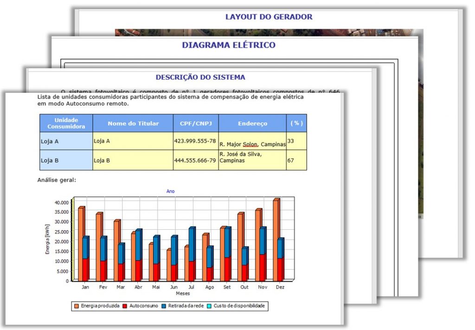Click CPF cell 444.555.666-79
Viewport: 475px width, 330px height.
click(195, 160)
